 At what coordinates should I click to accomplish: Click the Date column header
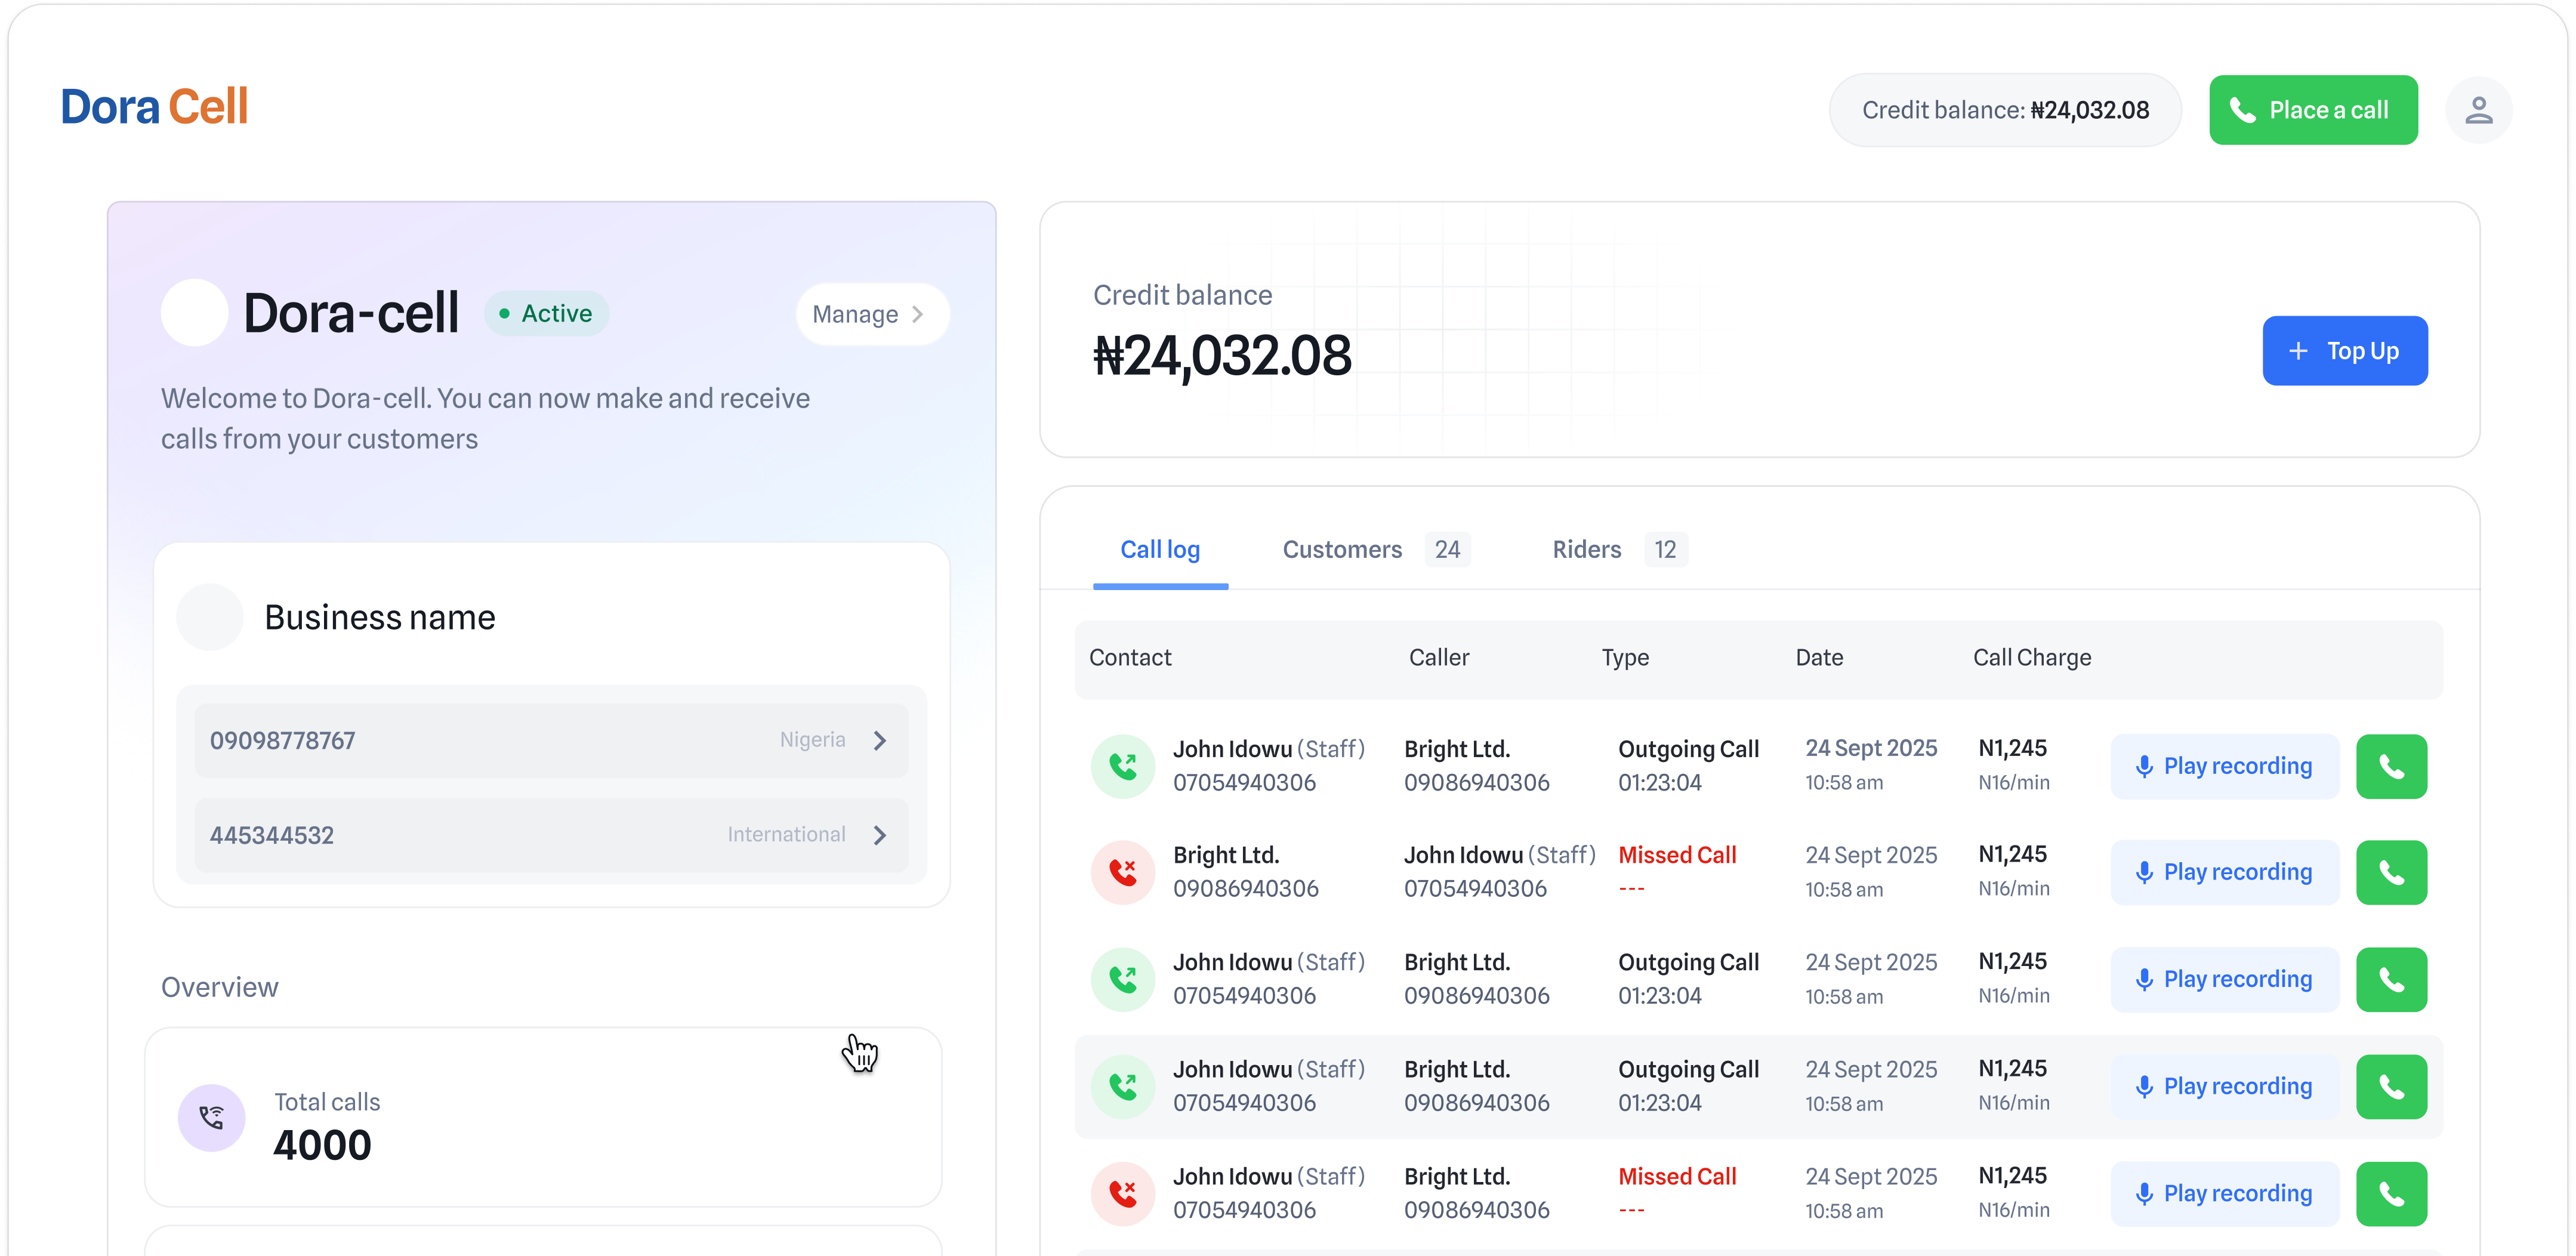tap(1819, 657)
